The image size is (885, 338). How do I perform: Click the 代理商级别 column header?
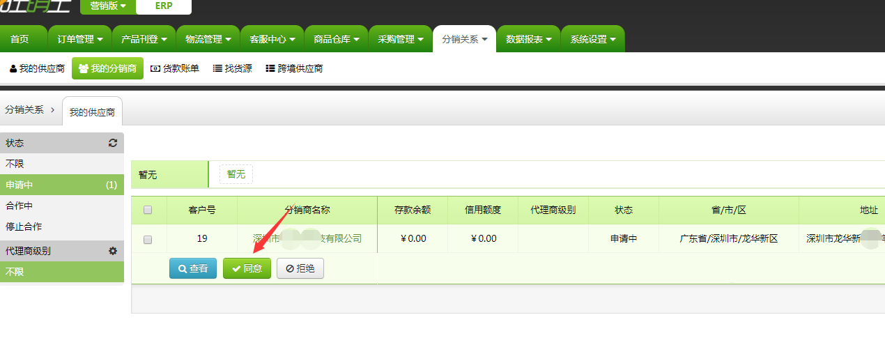click(x=553, y=210)
